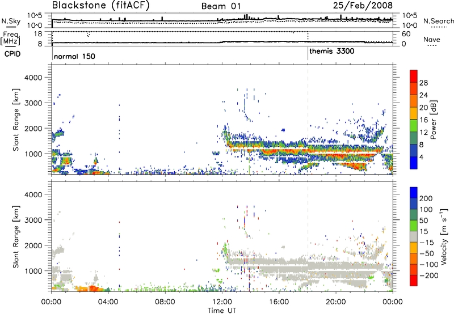
Task: Click the '04:00' time tick label
Action: click(108, 302)
